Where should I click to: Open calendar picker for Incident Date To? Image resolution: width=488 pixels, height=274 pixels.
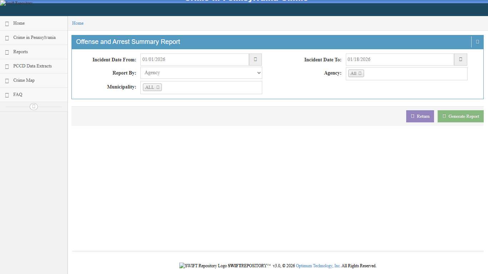click(460, 60)
